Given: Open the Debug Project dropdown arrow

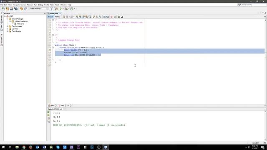Looking at the screenshot, I should pos(69,9).
